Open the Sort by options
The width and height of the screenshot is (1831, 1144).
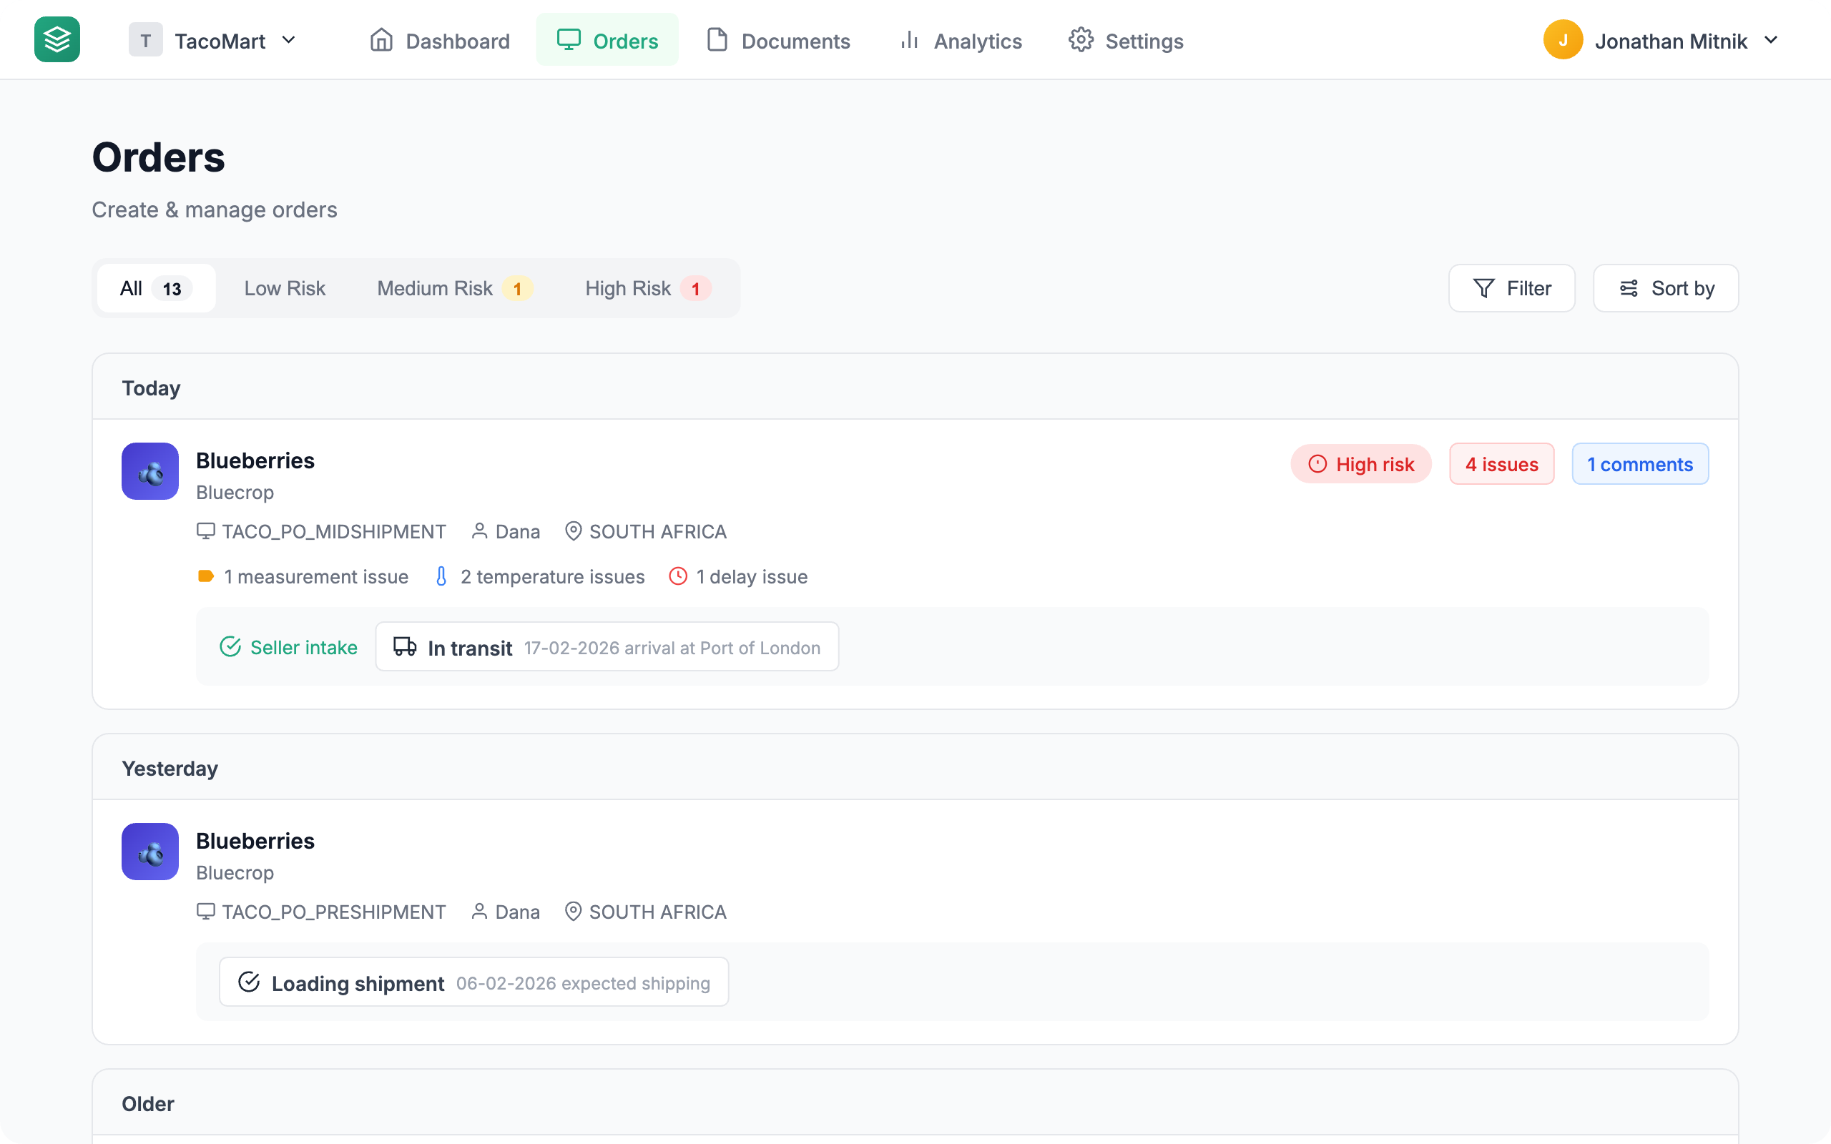click(1665, 288)
